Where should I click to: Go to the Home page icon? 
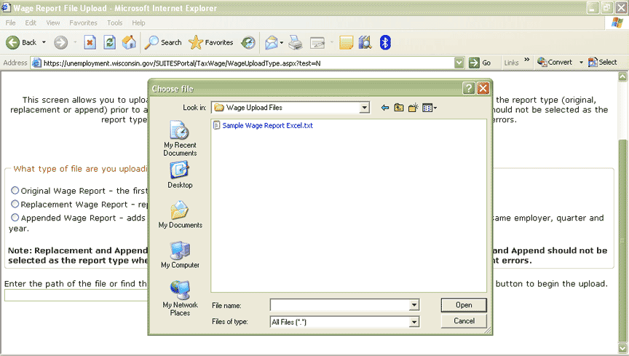pos(129,42)
